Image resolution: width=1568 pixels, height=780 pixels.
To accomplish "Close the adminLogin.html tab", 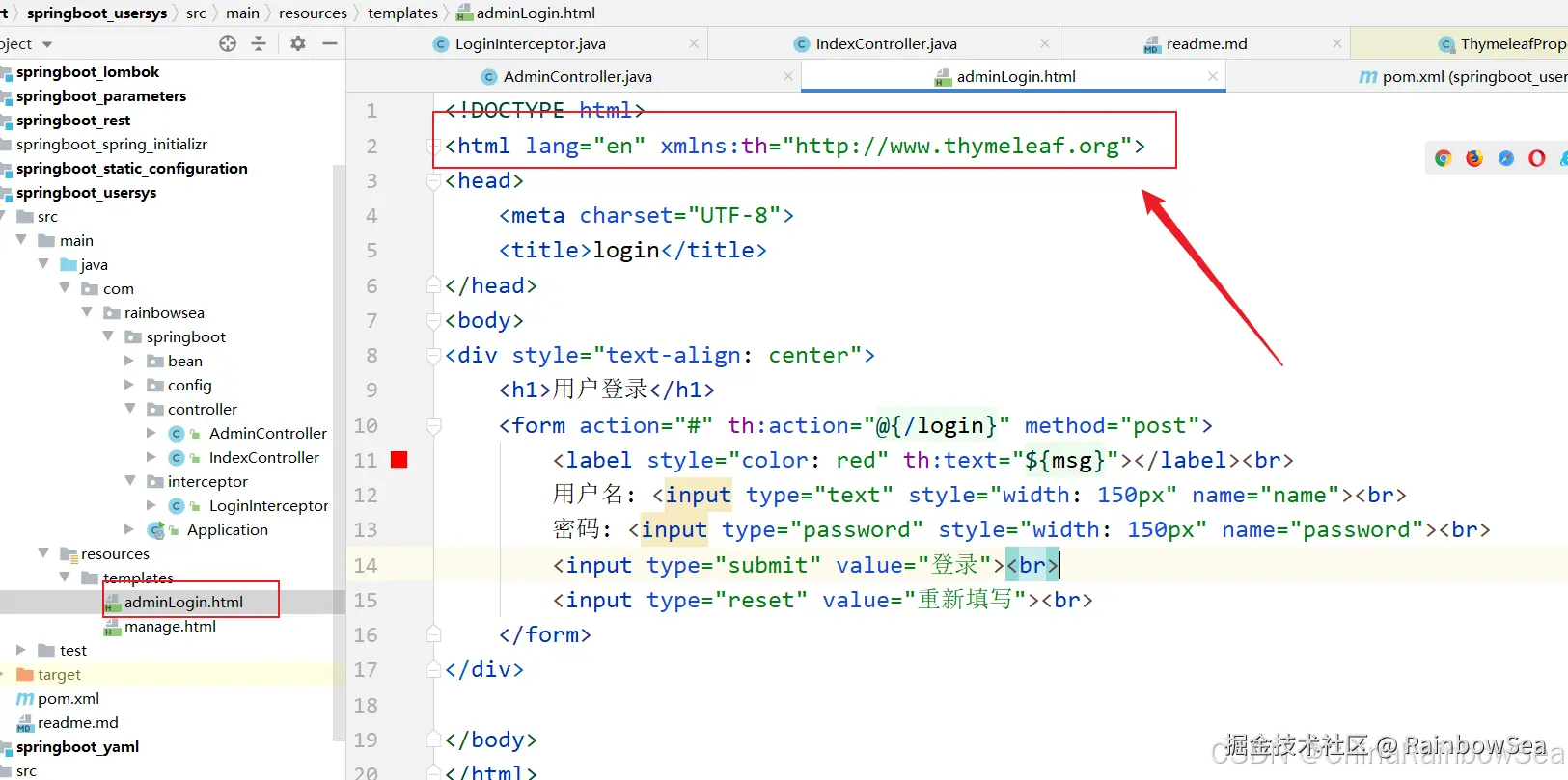I will click(1213, 76).
